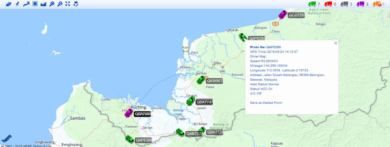Open the HERE logo link

[7, 138]
